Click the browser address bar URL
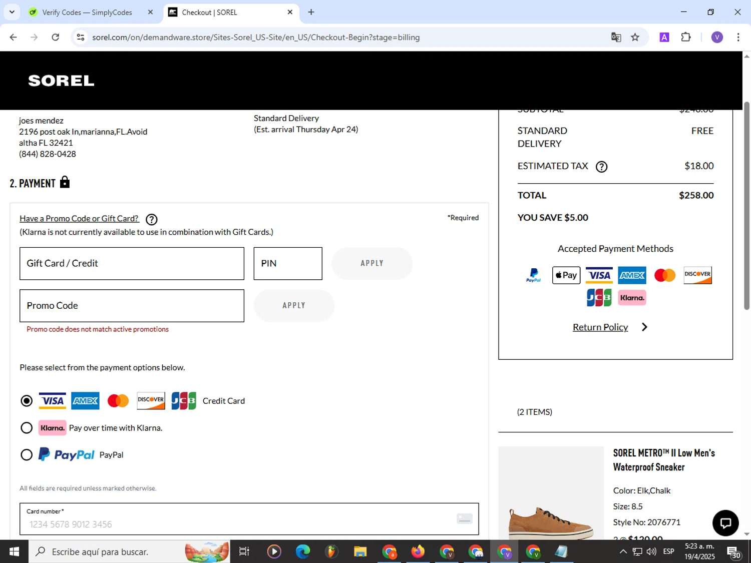Viewport: 751px width, 563px height. coord(256,38)
